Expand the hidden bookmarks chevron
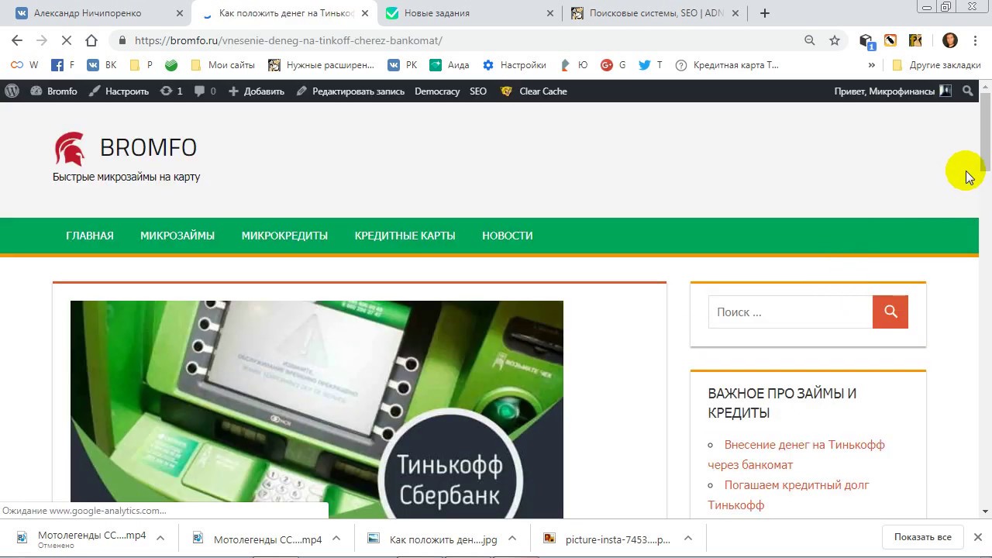The width and height of the screenshot is (992, 558). point(872,65)
